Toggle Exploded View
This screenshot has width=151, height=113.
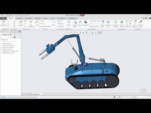pyautogui.click(x=95, y=21)
